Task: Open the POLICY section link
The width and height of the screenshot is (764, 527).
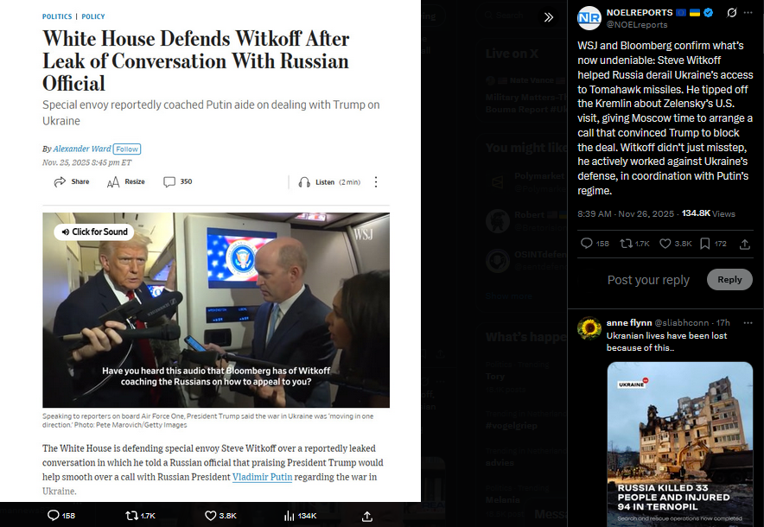Action: click(93, 16)
